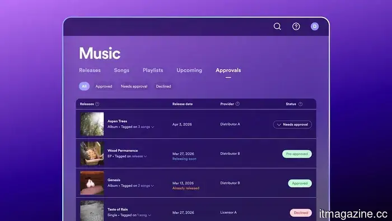This screenshot has height=221, width=392.
Task: Filter by Approved status
Action: (104, 86)
